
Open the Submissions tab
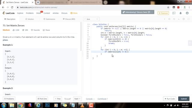[x=49, y=19]
